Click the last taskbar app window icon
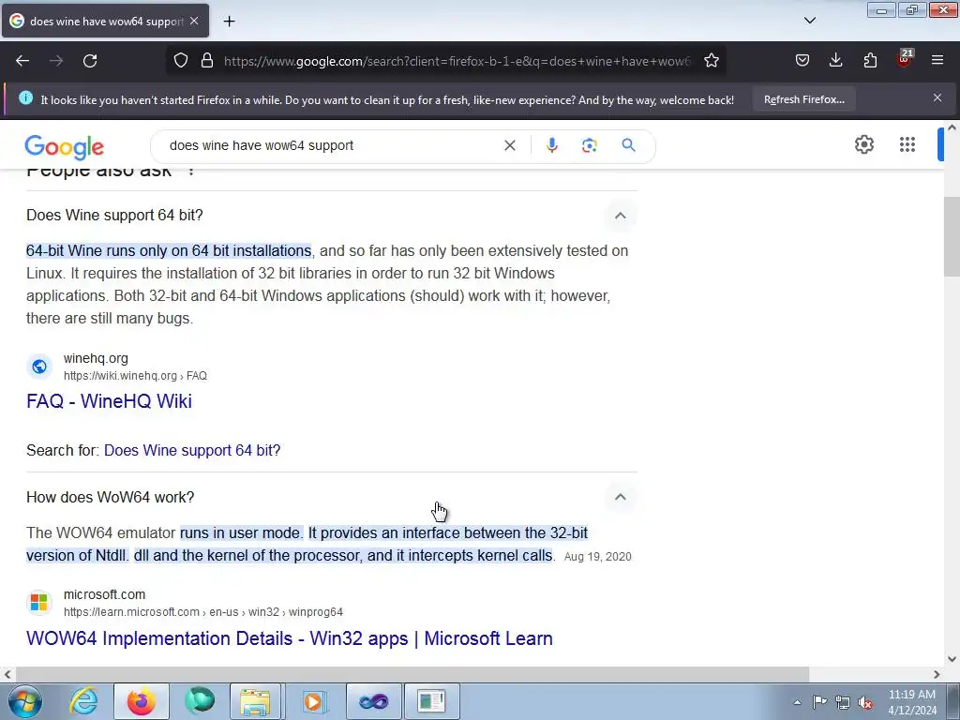Screen dimensions: 960x720 [431, 701]
